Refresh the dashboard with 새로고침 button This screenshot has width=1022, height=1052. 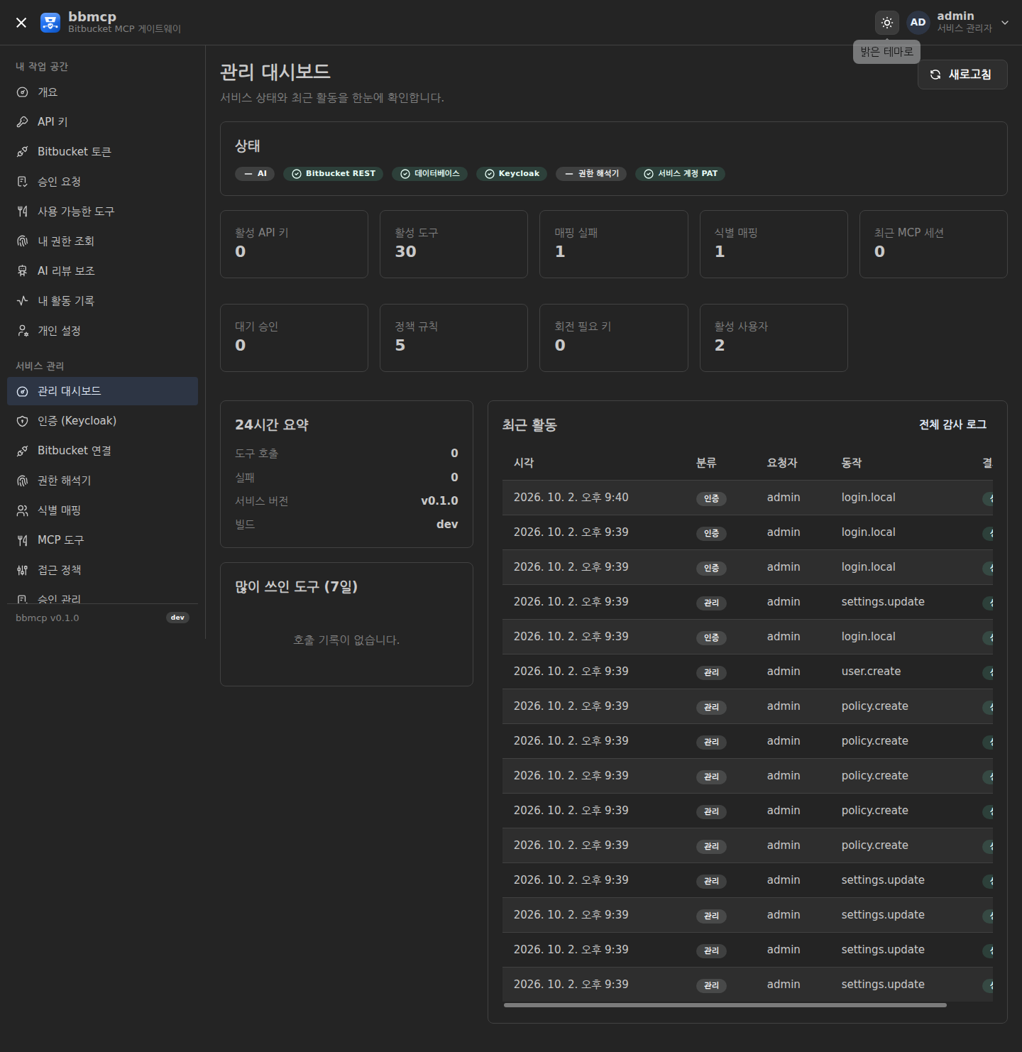coord(962,75)
